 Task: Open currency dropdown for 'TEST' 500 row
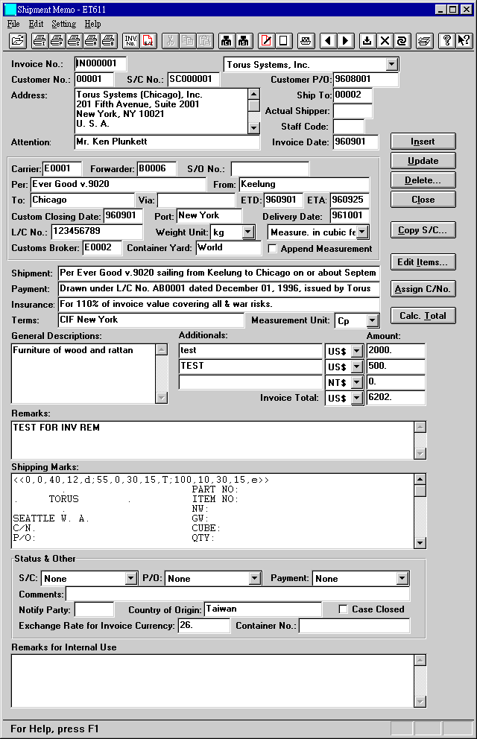(357, 367)
